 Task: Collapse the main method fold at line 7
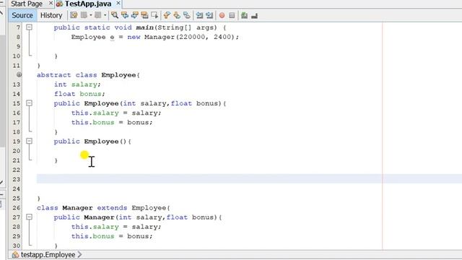[x=29, y=27]
